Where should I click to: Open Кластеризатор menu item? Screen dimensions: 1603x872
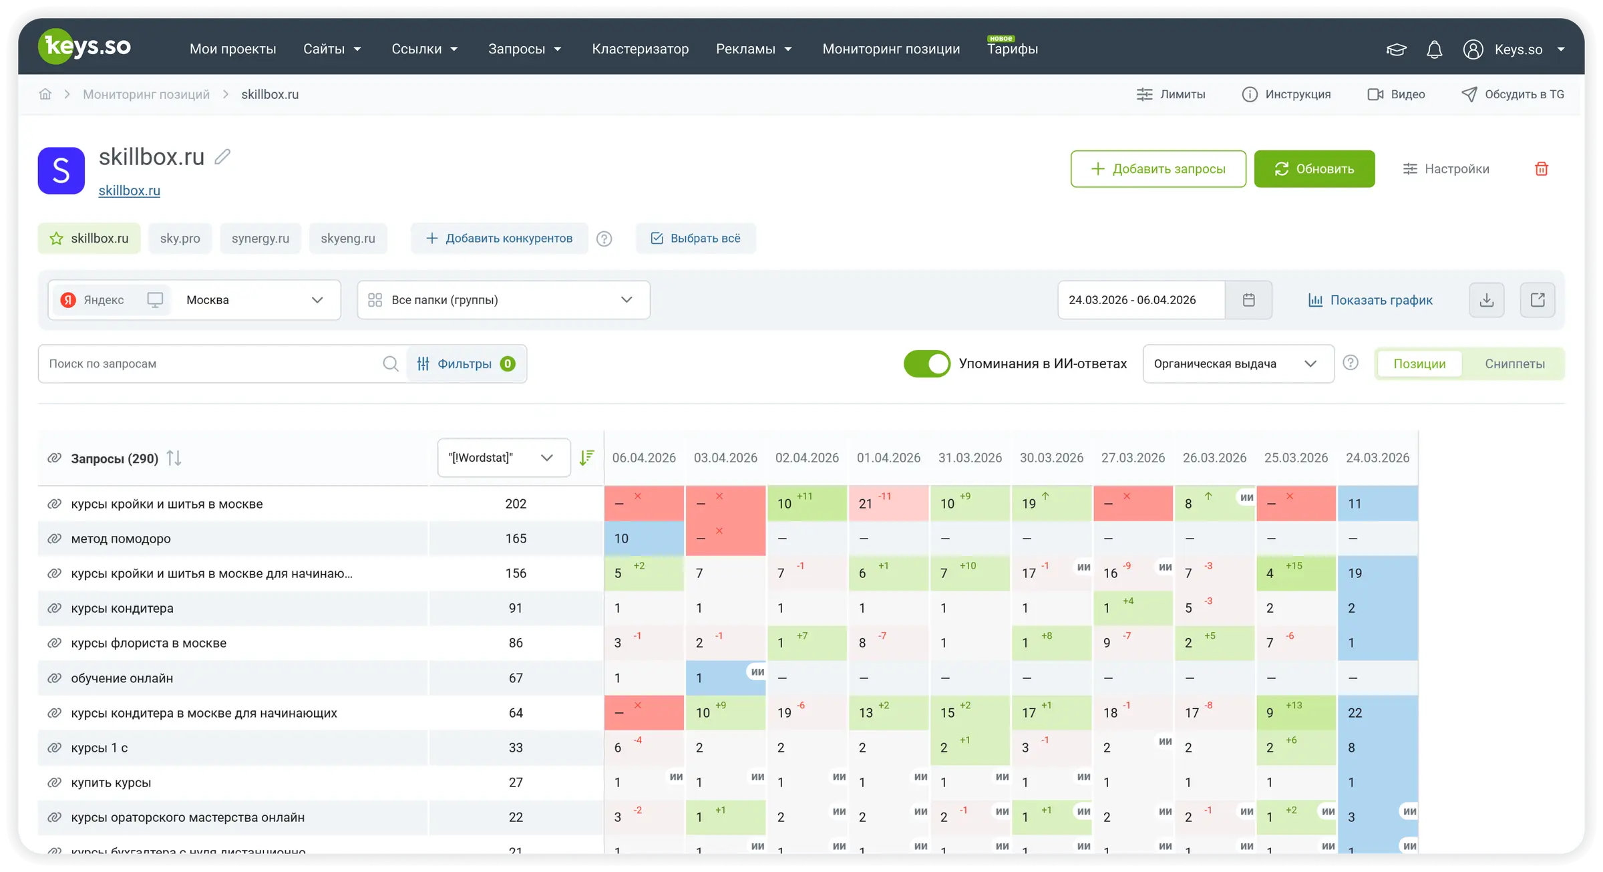pos(641,49)
